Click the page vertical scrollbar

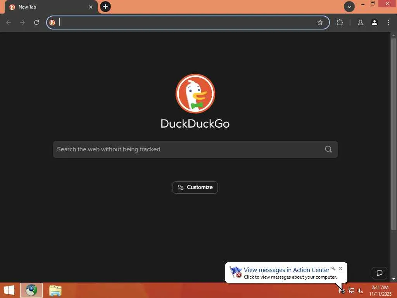coord(393,134)
